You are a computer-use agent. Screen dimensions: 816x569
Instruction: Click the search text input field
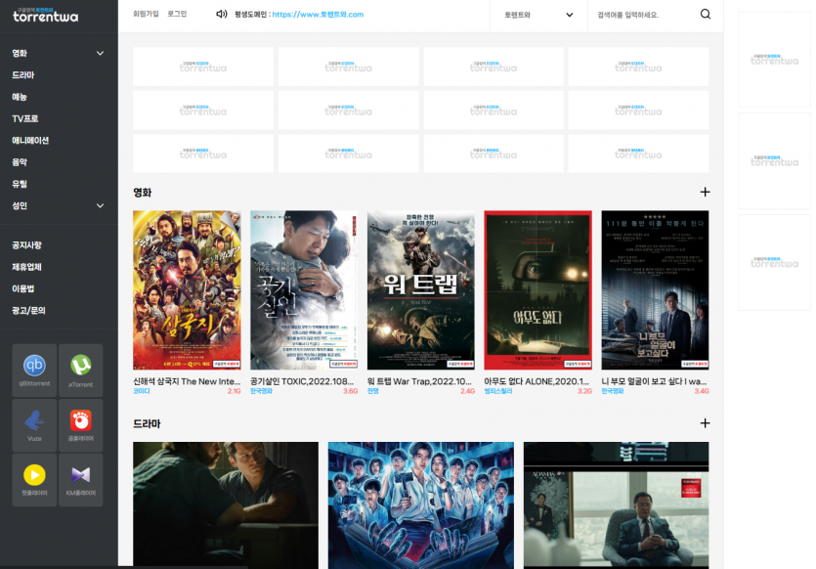[640, 15]
